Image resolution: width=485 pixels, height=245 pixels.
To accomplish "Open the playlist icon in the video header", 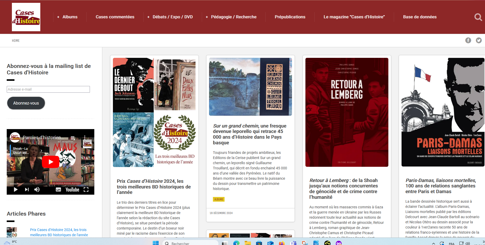I will click(x=73, y=138).
